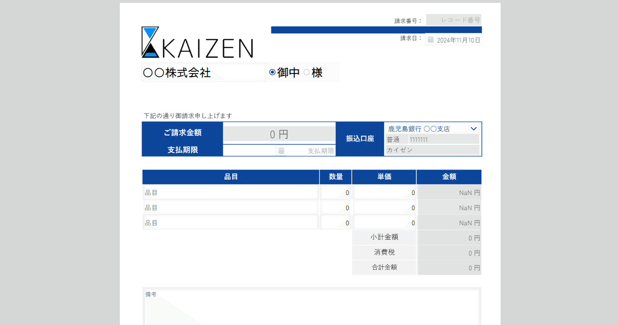Click the 請求日： label
Image resolution: width=618 pixels, height=325 pixels.
tap(411, 38)
